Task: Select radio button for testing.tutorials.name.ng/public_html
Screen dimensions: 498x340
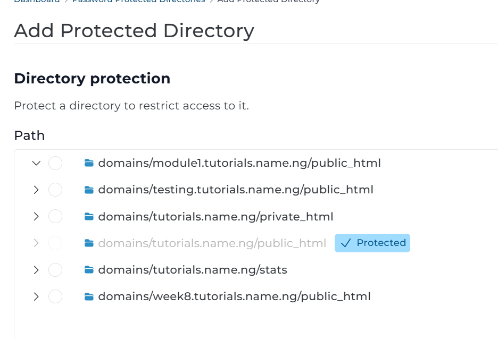Action: click(55, 190)
